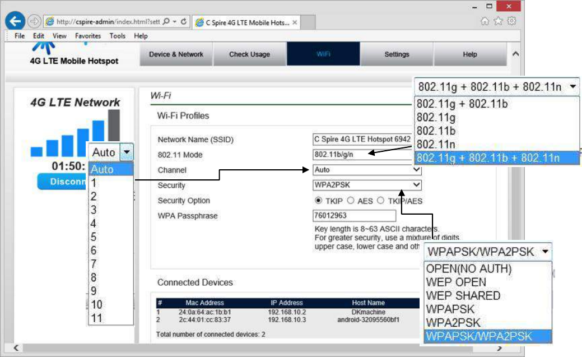The width and height of the screenshot is (582, 357).
Task: Click host name DKmachine in Connected Devices
Action: [x=368, y=312]
